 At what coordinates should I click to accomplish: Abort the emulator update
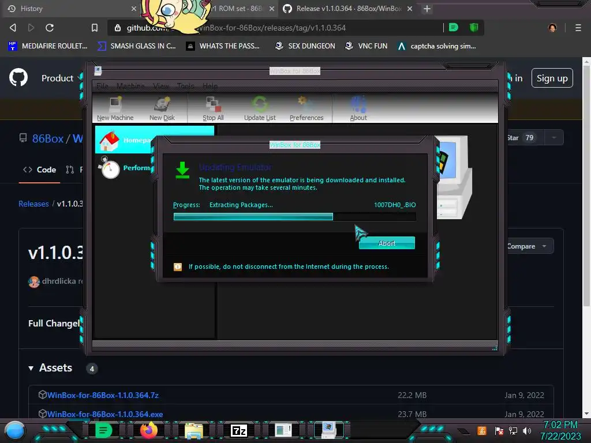coord(387,243)
